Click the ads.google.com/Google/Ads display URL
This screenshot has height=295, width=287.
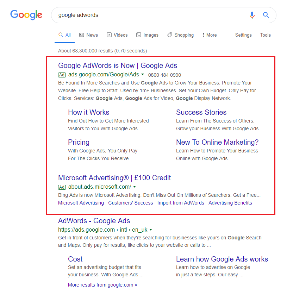click(x=104, y=75)
